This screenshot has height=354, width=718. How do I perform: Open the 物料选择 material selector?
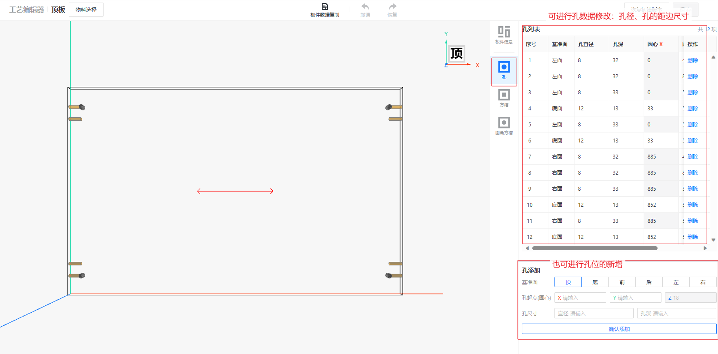86,10
